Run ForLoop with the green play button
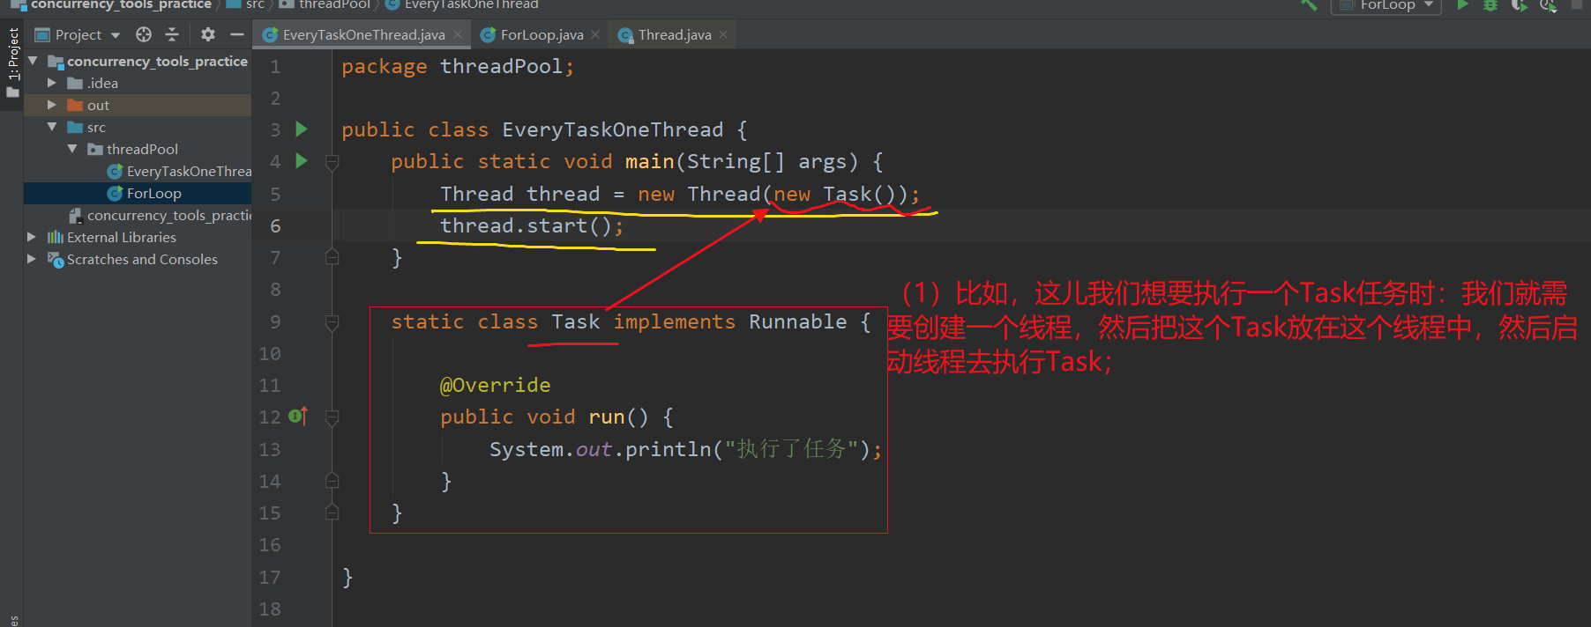This screenshot has width=1591, height=627. (x=1462, y=4)
